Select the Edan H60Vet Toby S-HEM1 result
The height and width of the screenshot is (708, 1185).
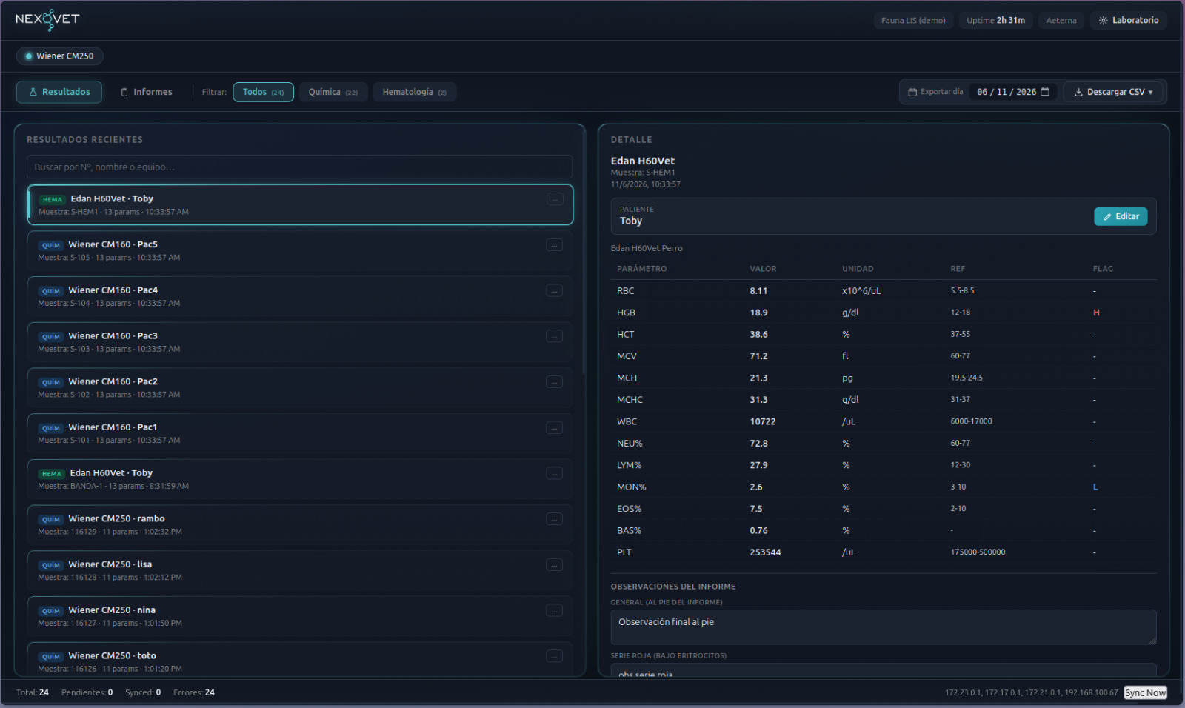(x=299, y=204)
